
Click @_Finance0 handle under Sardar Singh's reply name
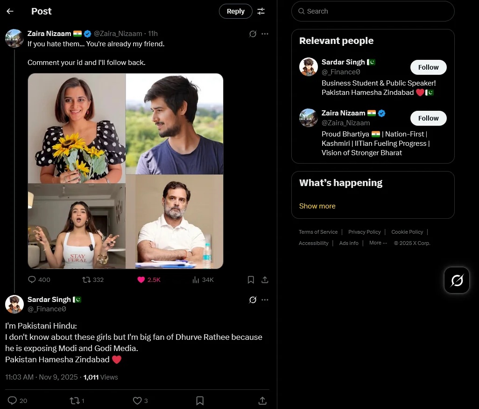tap(47, 309)
